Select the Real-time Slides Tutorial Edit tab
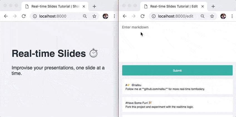Viewport: 236px width, 117px height. pyautogui.click(x=174, y=6)
